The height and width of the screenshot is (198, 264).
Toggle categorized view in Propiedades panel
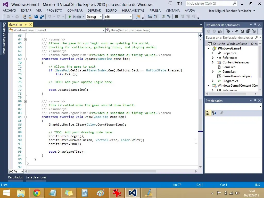(x=208, y=113)
